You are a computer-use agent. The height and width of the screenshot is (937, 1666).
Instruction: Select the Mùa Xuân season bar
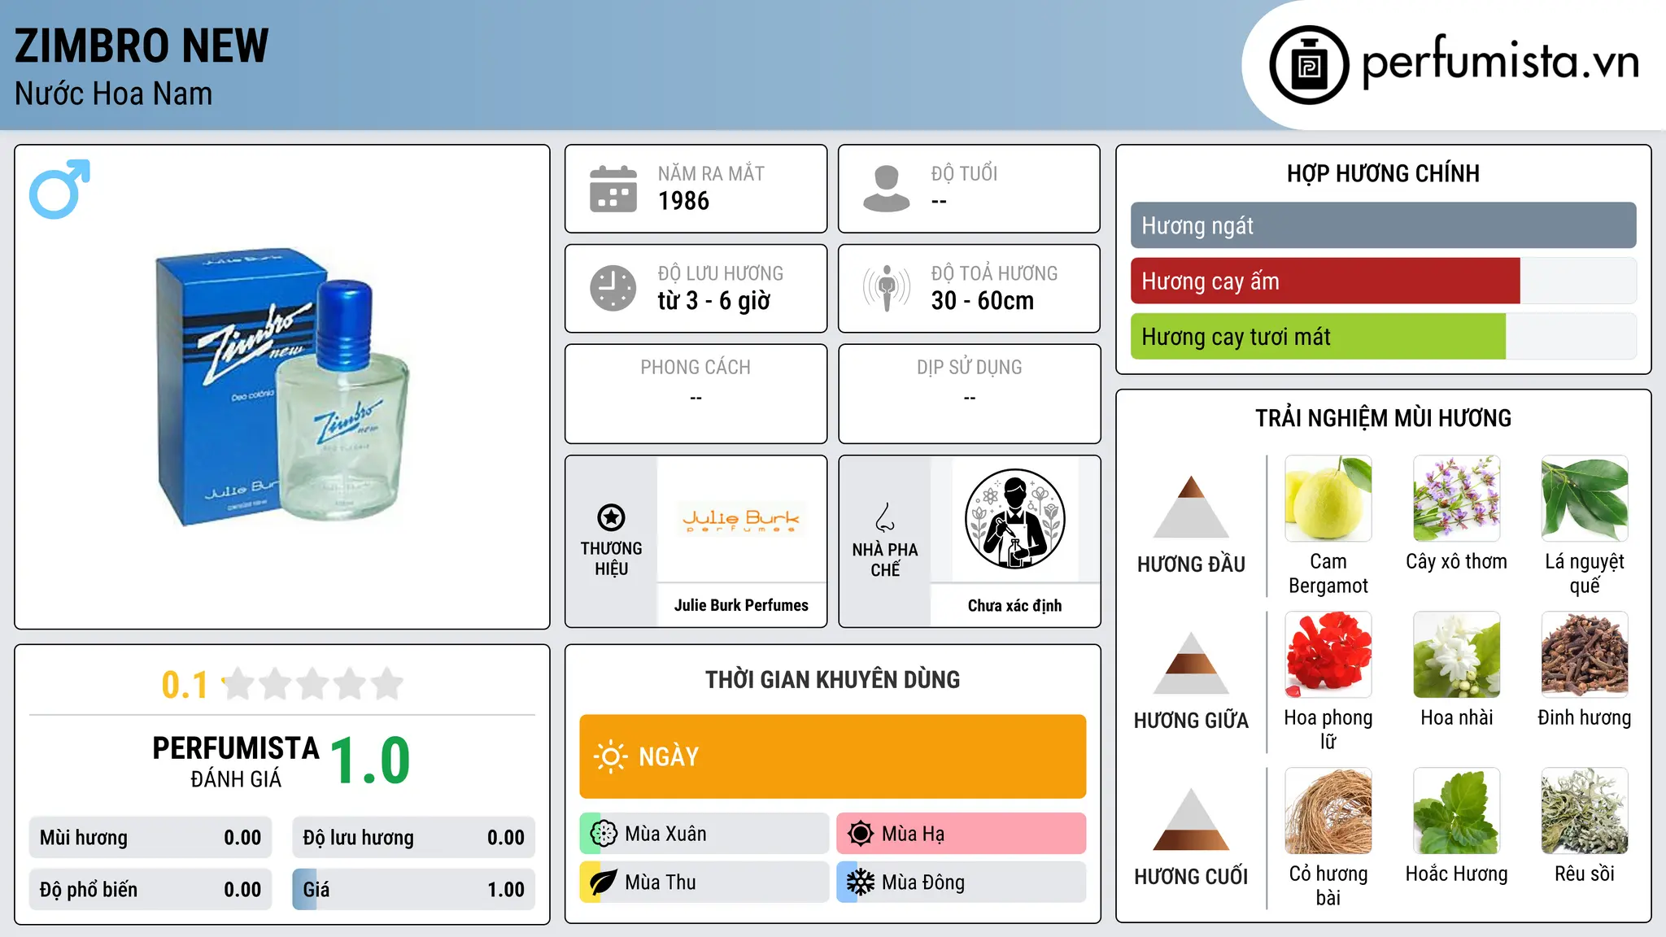point(704,834)
